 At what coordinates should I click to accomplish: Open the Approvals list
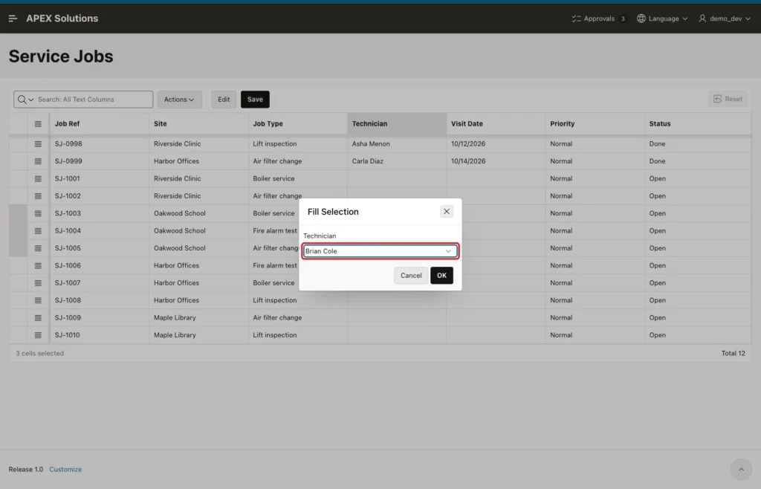click(x=599, y=19)
